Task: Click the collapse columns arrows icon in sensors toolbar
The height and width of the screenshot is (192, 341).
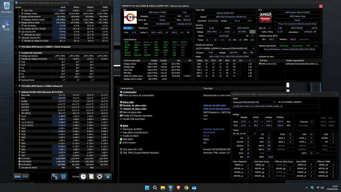Action: [x=25, y=177]
